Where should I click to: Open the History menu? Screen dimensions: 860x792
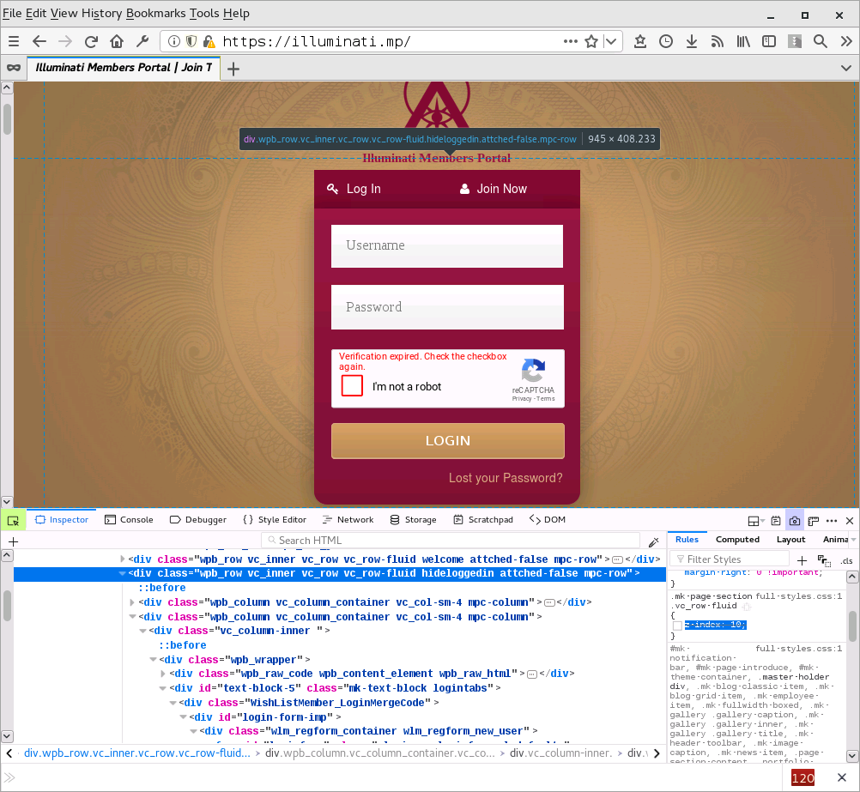tap(101, 13)
